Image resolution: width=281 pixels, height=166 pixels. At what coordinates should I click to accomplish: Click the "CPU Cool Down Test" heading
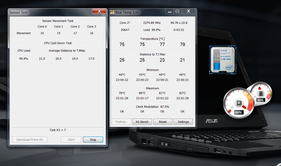[x=58, y=43]
